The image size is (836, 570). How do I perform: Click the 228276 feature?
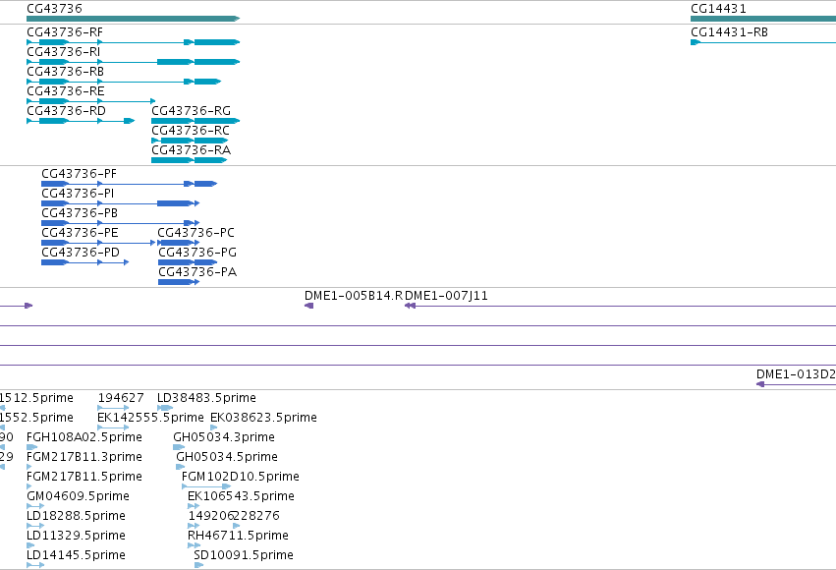(236, 527)
